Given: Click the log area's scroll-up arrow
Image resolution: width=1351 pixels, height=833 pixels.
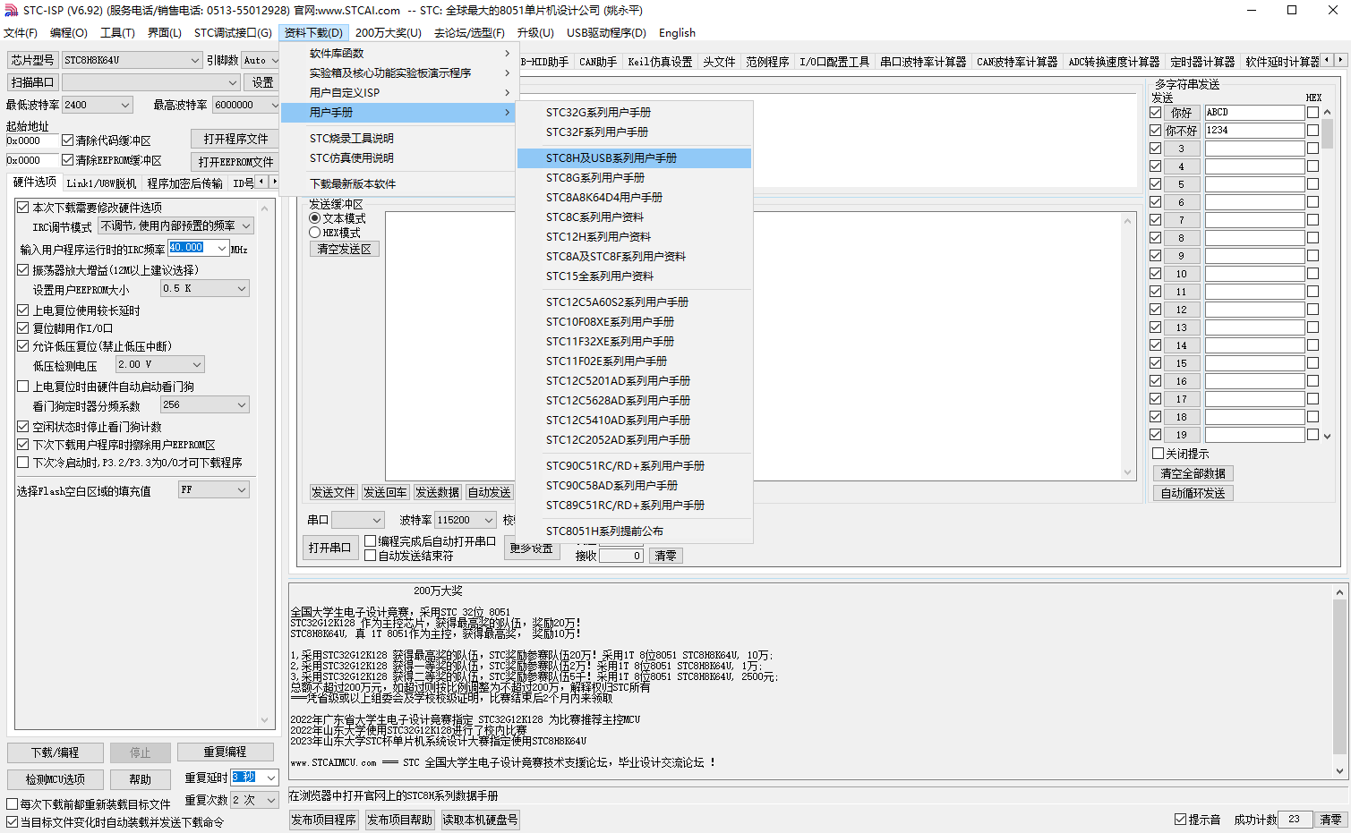Looking at the screenshot, I should click(x=1339, y=591).
